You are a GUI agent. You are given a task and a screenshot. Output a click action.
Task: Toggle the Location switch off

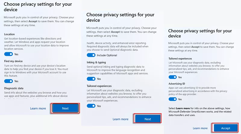coord(8,54)
